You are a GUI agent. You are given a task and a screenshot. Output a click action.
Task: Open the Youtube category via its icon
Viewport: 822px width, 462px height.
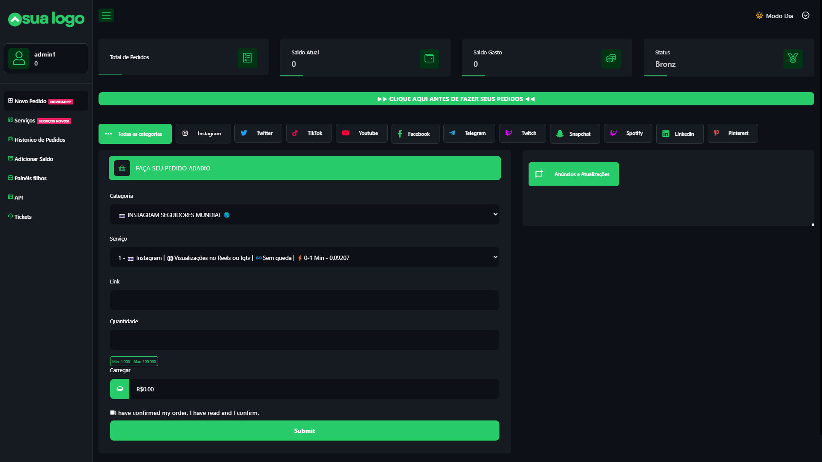(x=346, y=133)
